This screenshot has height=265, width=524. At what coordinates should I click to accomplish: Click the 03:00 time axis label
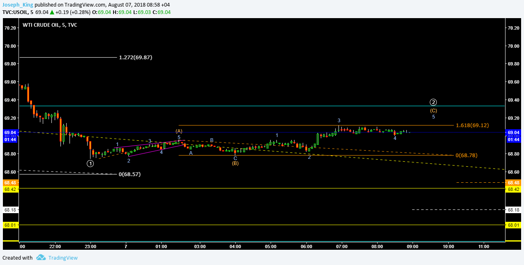pyautogui.click(x=200, y=246)
